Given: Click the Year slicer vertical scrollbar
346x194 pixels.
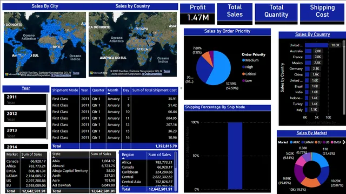Looking at the screenshot, I should click(x=47, y=116).
